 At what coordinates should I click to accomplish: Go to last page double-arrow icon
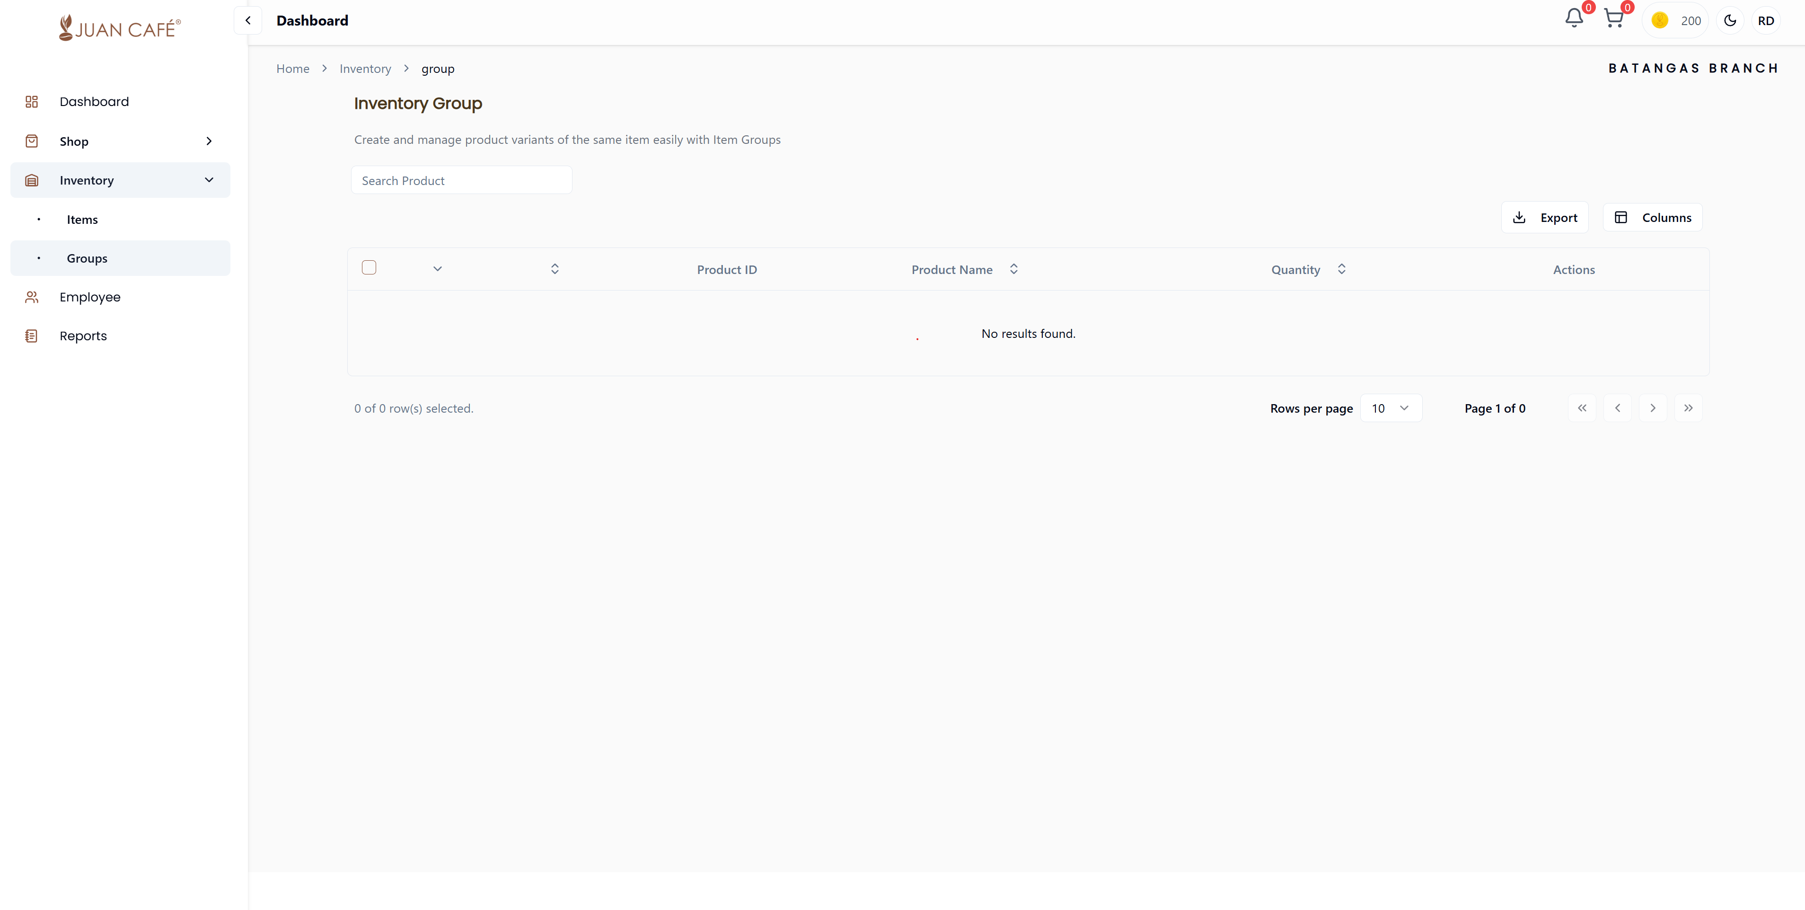tap(1688, 408)
